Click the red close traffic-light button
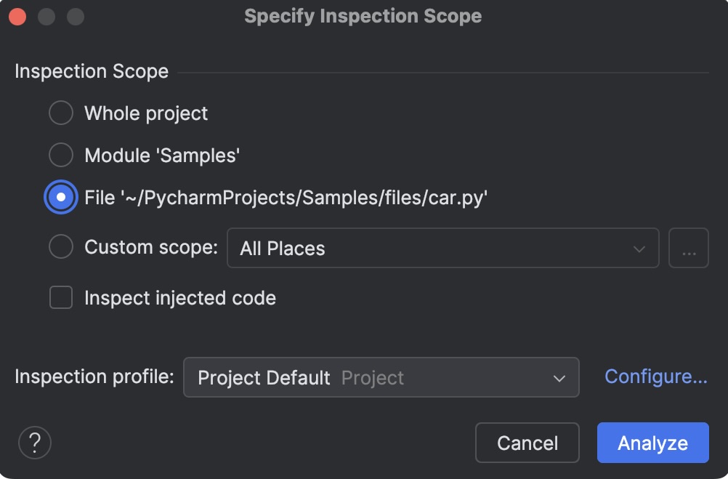 (17, 15)
